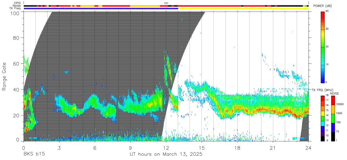Click noise legend value '10000'
The width and height of the screenshot is (347, 160).
339,104
